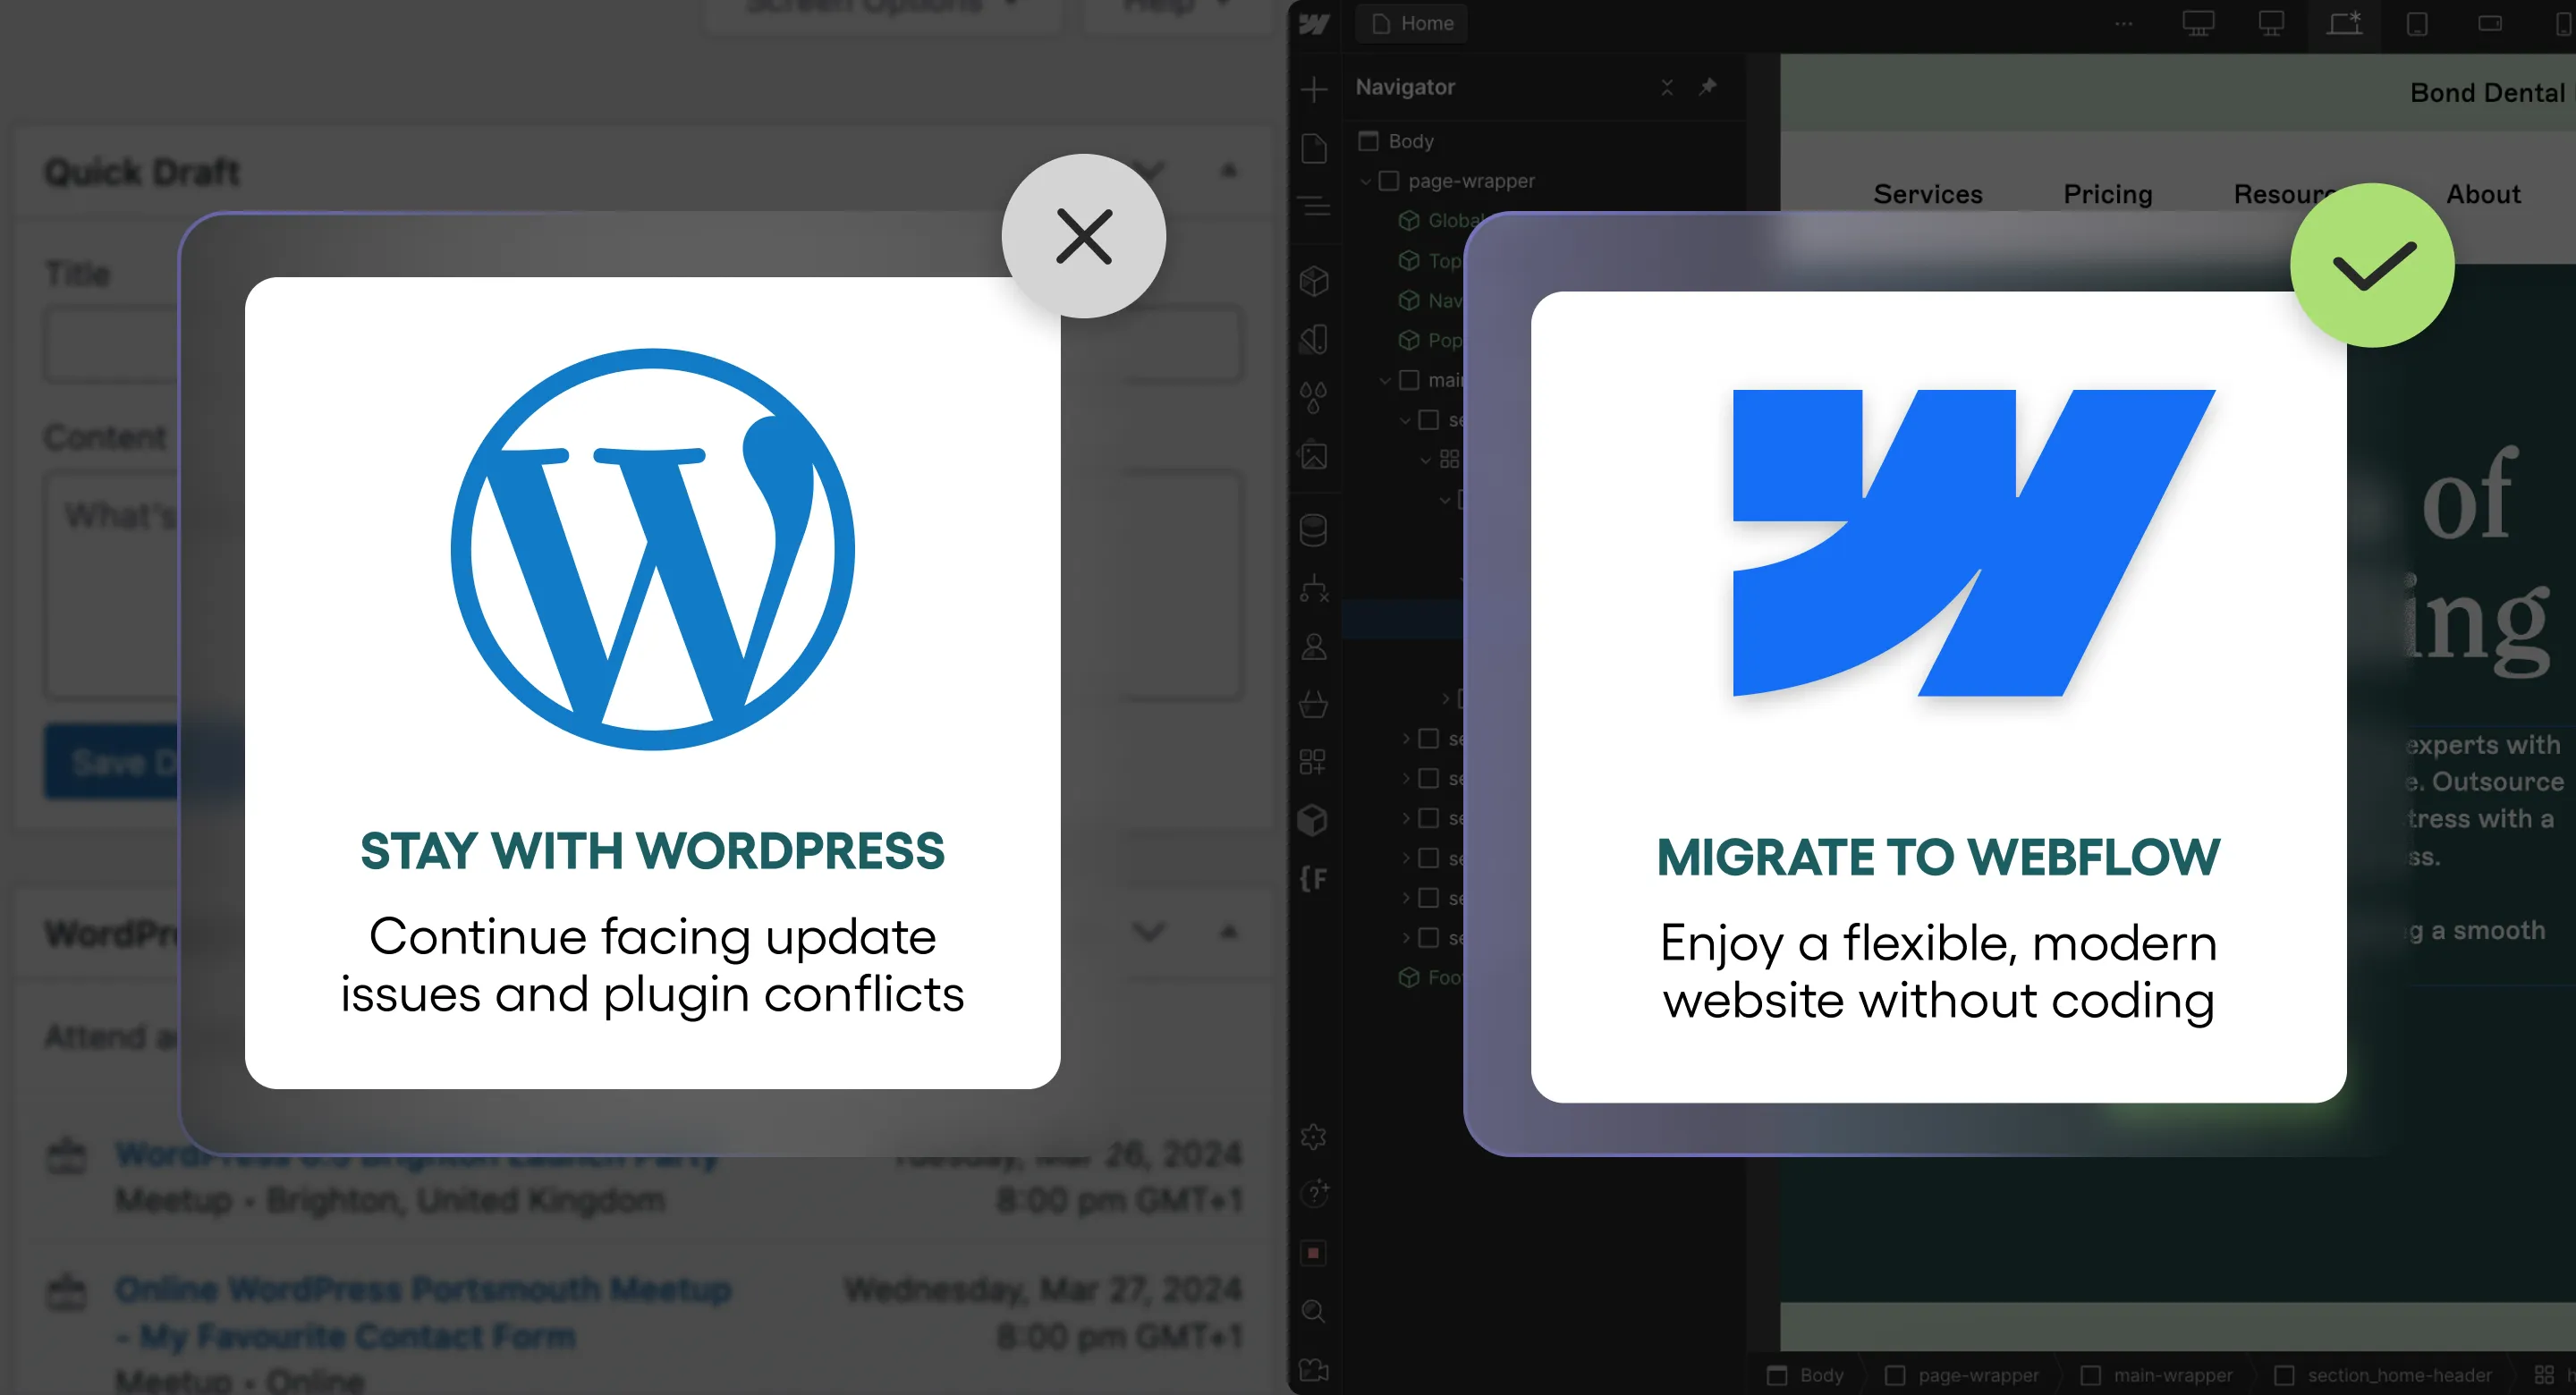Open the Help question-mark icon in the sidebar

coord(1314,1193)
